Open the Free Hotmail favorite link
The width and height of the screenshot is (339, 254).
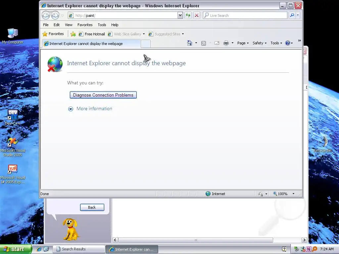point(92,34)
